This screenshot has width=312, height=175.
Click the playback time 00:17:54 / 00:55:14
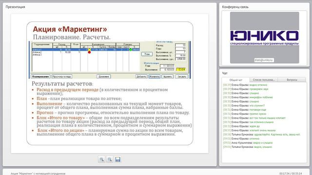click(x=291, y=174)
